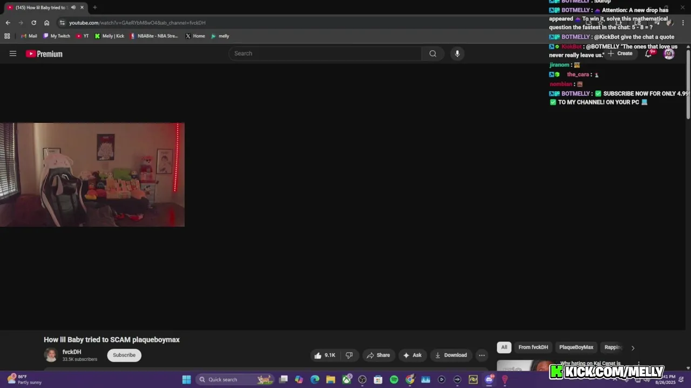Open the YouTube account avatar menu
Screen dimensions: 691x388
(x=669, y=53)
